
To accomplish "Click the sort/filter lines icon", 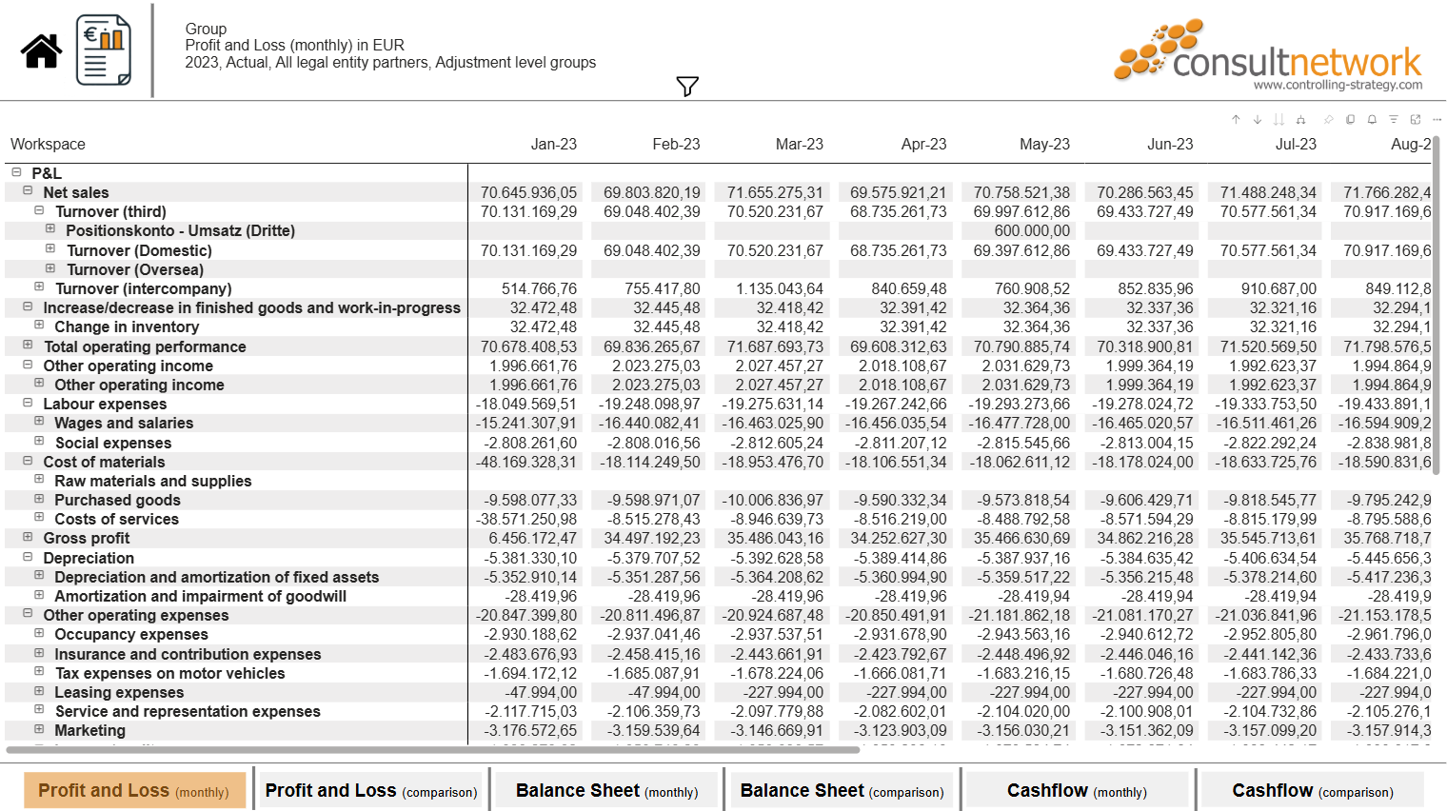I will pos(1394,119).
